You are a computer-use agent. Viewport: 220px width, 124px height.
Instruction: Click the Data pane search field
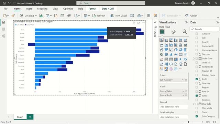point(205,29)
